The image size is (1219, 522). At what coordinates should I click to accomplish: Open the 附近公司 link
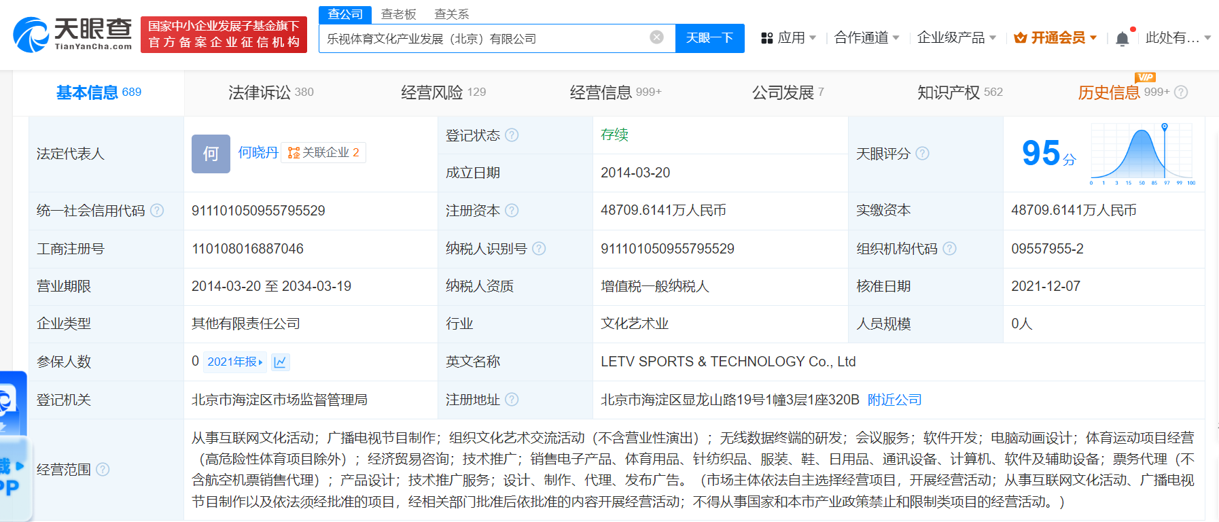(x=894, y=400)
